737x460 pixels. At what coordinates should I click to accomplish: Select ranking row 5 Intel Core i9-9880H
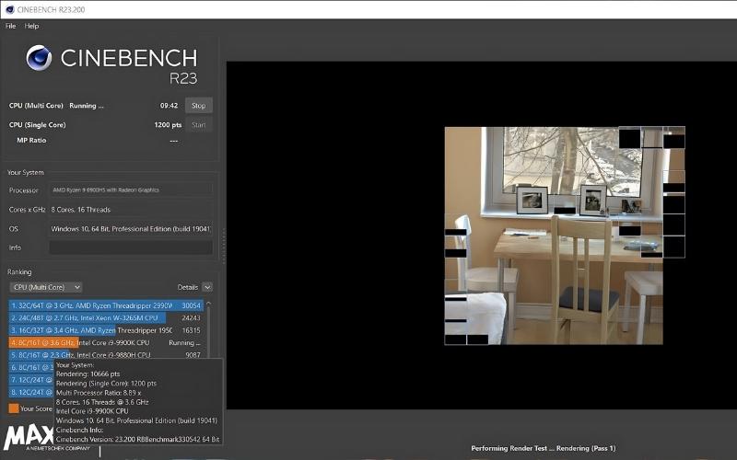click(106, 355)
